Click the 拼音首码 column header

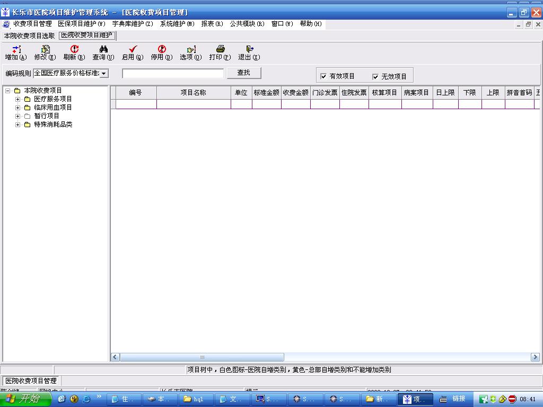pos(520,93)
